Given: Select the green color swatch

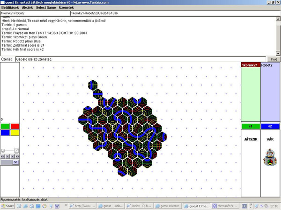Looking at the screenshot, I should (5, 126).
